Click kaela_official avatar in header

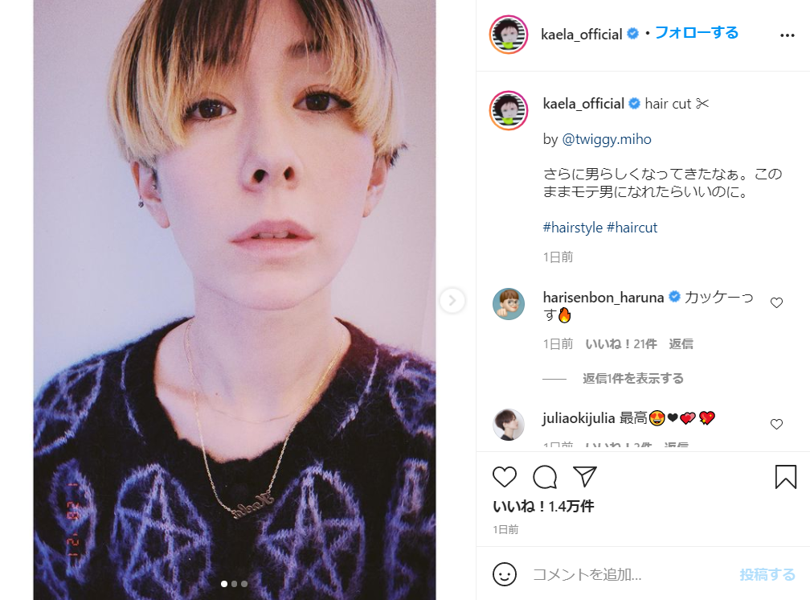tap(509, 35)
